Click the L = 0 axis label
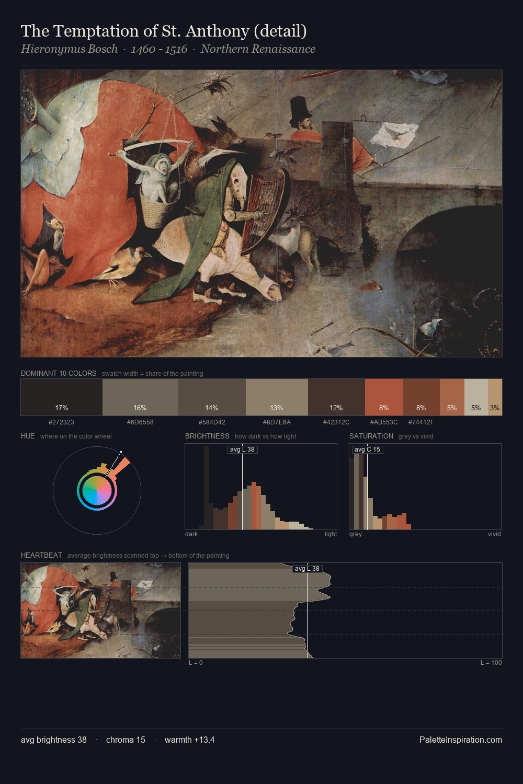The height and width of the screenshot is (784, 523). point(196,663)
